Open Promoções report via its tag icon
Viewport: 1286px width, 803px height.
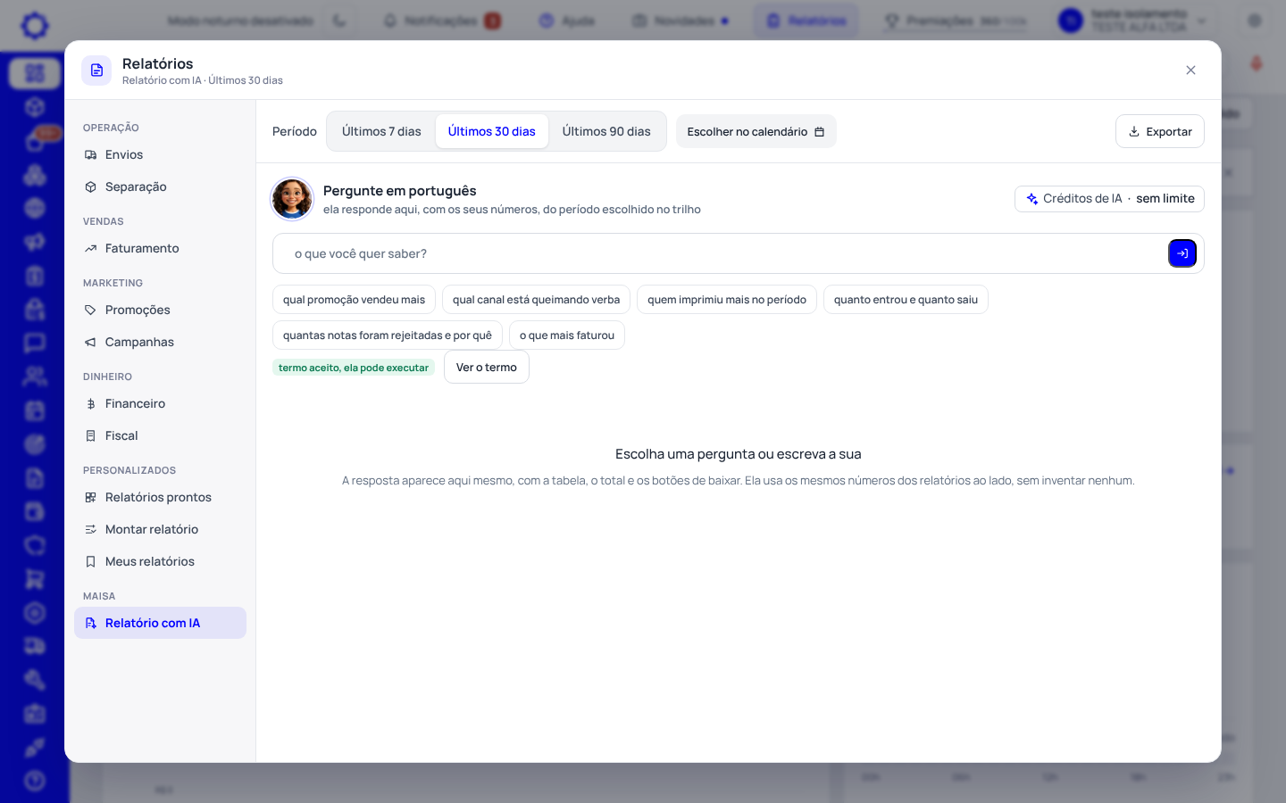point(90,310)
